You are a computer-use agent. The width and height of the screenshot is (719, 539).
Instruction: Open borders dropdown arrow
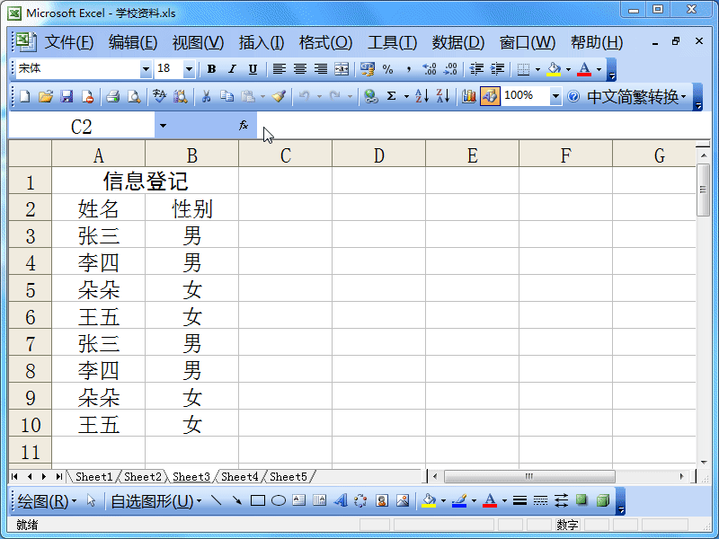click(537, 70)
